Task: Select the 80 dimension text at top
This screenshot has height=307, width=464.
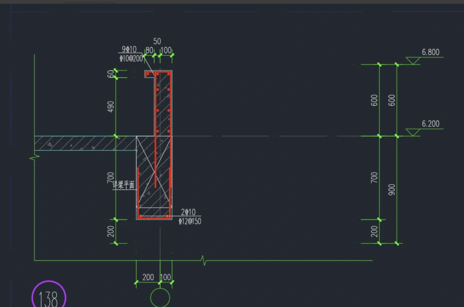Action: click(x=149, y=50)
